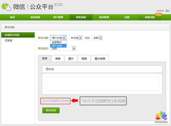Switch to the 语音 tab
171x126 pixels.
pyautogui.click(x=58, y=58)
